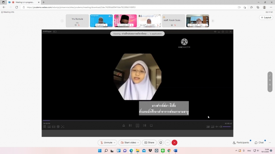The width and height of the screenshot is (275, 154).
Task: Open the Participants panel
Action: pos(241,142)
